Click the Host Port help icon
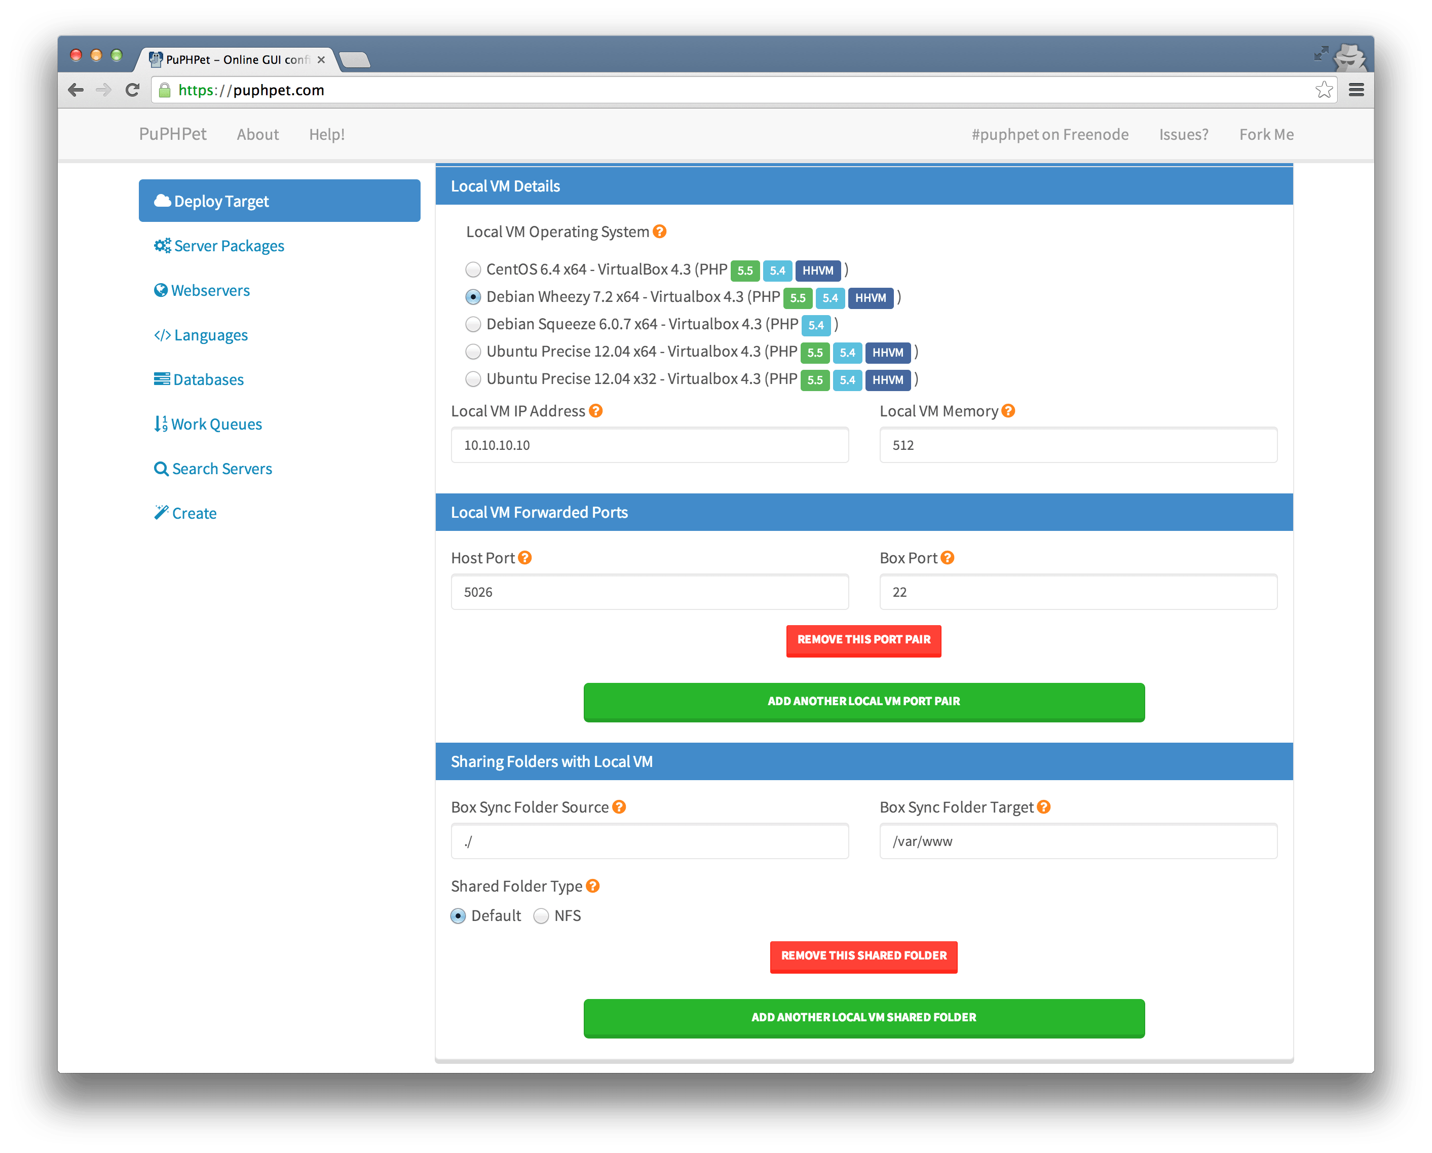 [525, 558]
